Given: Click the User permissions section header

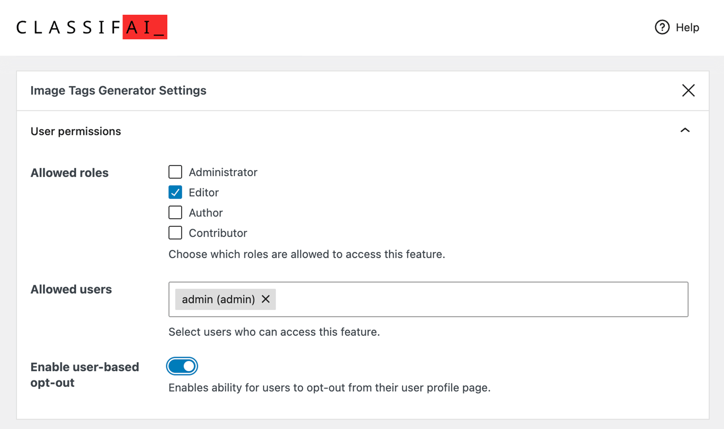Looking at the screenshot, I should pos(76,131).
